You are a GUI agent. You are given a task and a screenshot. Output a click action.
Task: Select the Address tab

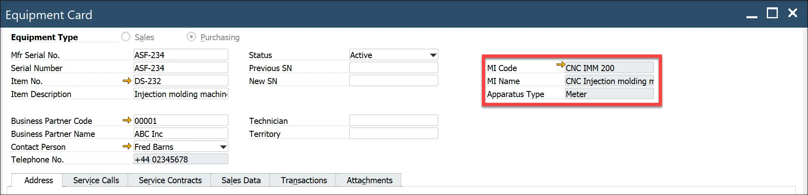pos(38,180)
